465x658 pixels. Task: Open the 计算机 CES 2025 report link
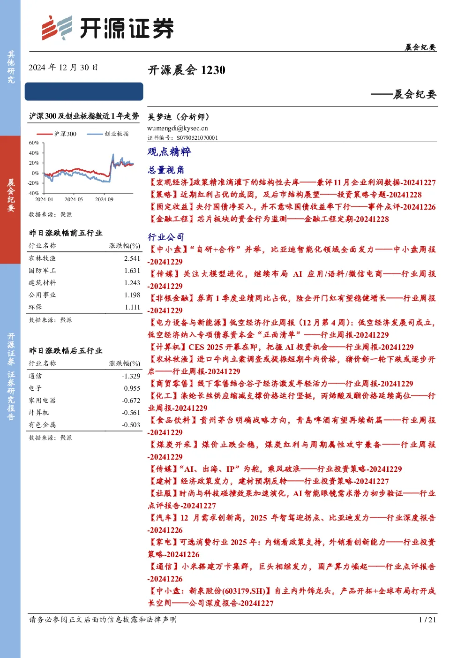pos(281,347)
